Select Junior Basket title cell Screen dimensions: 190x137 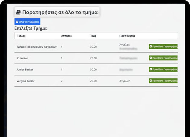click(x=25, y=70)
